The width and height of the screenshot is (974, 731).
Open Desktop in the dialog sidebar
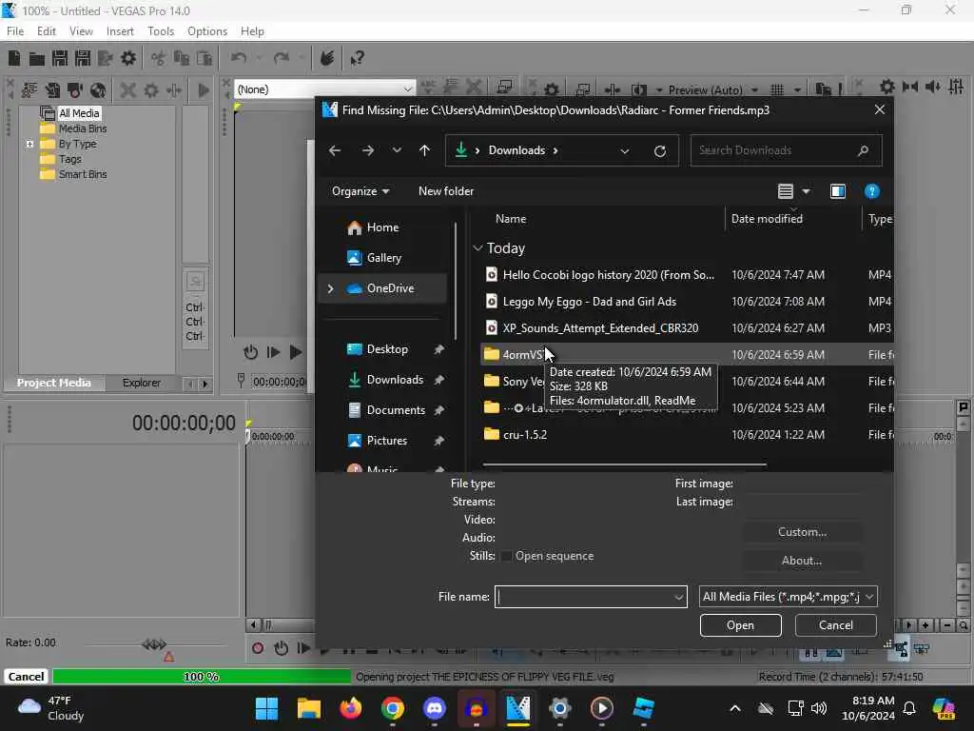point(387,349)
